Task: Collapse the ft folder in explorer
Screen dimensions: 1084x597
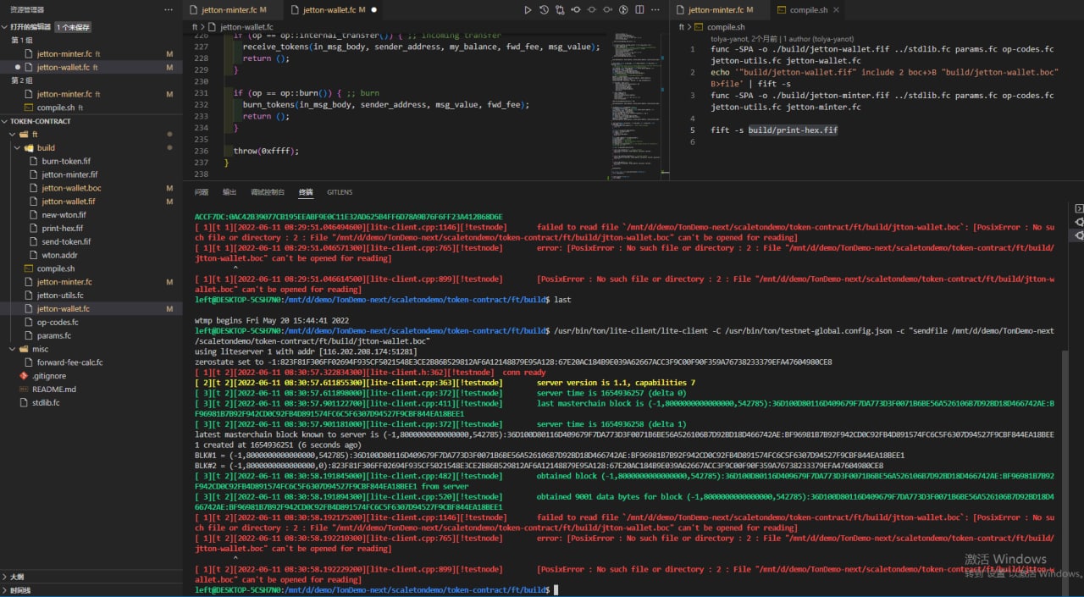Action: (x=91, y=135)
